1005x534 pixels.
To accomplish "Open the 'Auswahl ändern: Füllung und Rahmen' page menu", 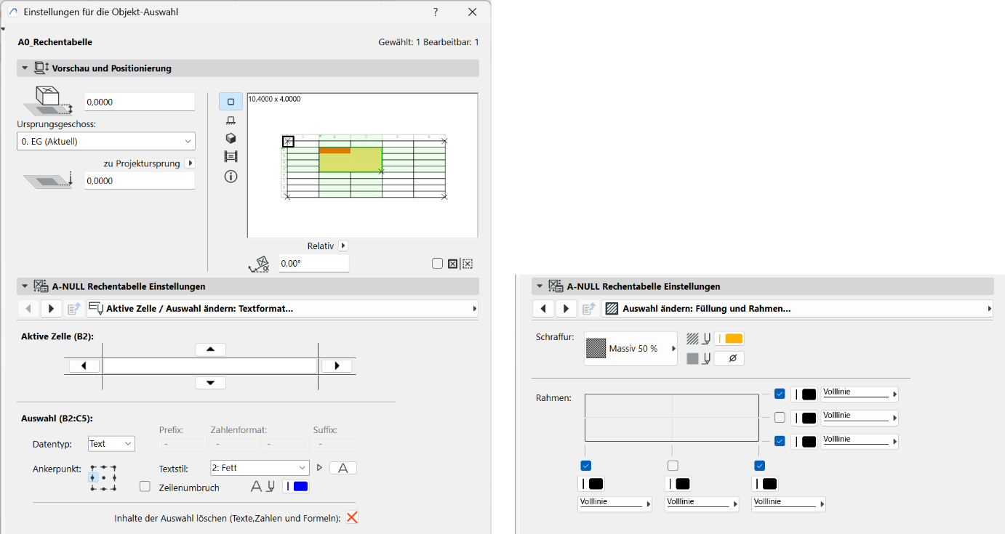I will click(797, 309).
